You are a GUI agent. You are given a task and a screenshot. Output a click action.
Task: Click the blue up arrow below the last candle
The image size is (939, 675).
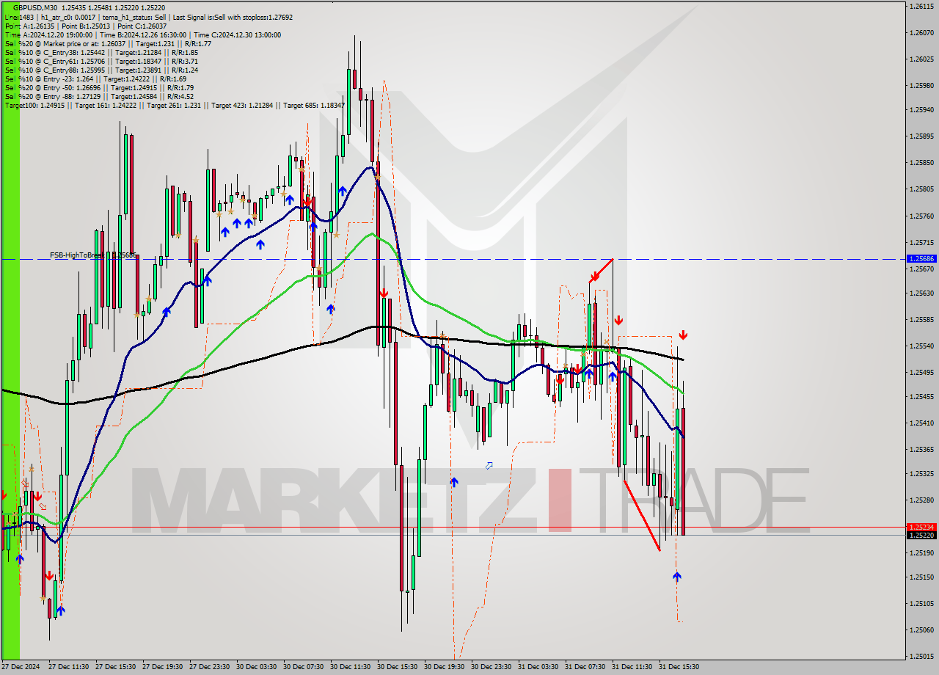point(676,576)
